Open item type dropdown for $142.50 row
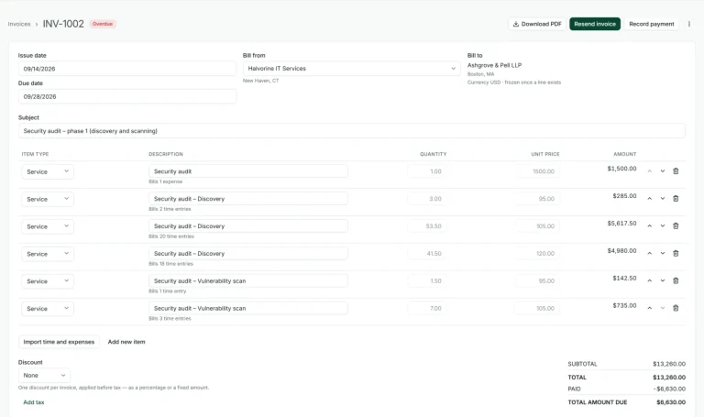This screenshot has width=704, height=417. pyautogui.click(x=48, y=281)
